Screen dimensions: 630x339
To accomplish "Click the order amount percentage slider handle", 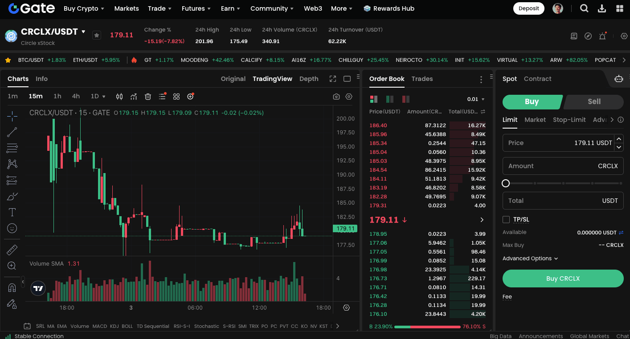I will click(506, 183).
